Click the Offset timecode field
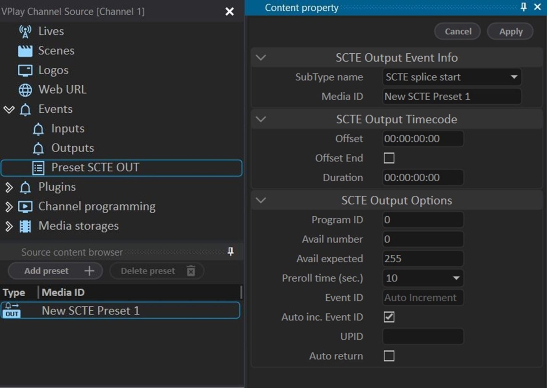 [423, 139]
